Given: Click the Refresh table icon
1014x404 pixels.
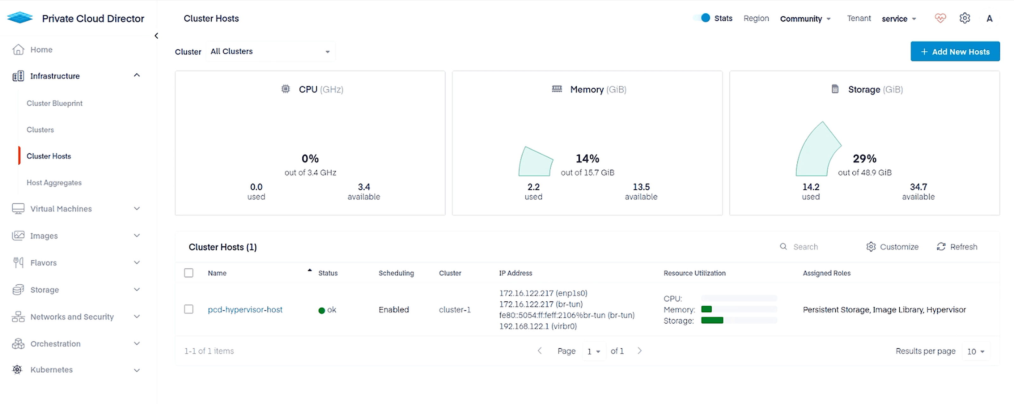Looking at the screenshot, I should click(x=941, y=247).
